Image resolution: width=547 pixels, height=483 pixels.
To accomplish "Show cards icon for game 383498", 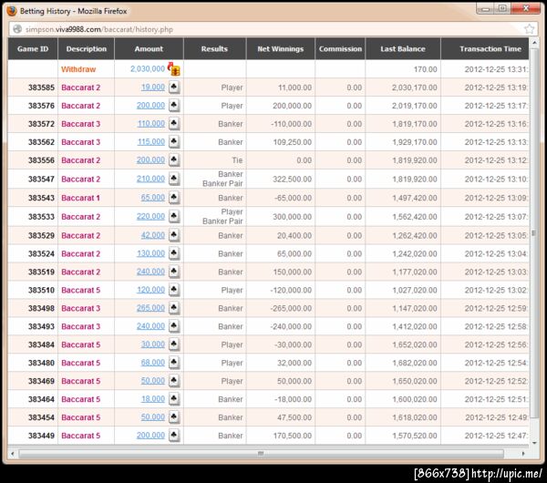I will (x=174, y=308).
